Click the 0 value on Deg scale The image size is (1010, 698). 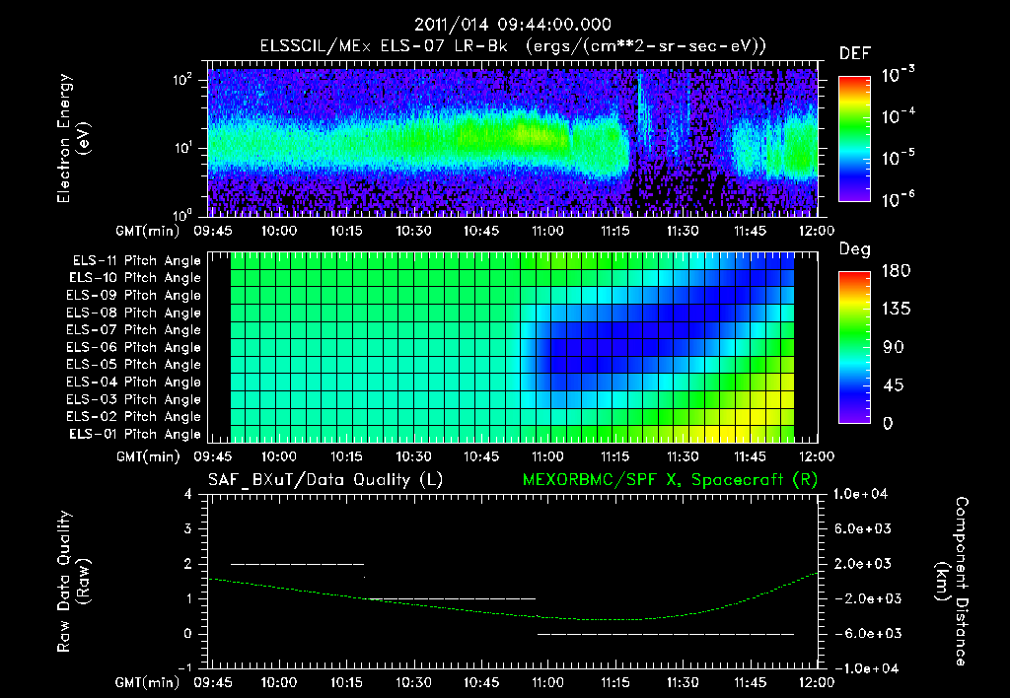(888, 424)
